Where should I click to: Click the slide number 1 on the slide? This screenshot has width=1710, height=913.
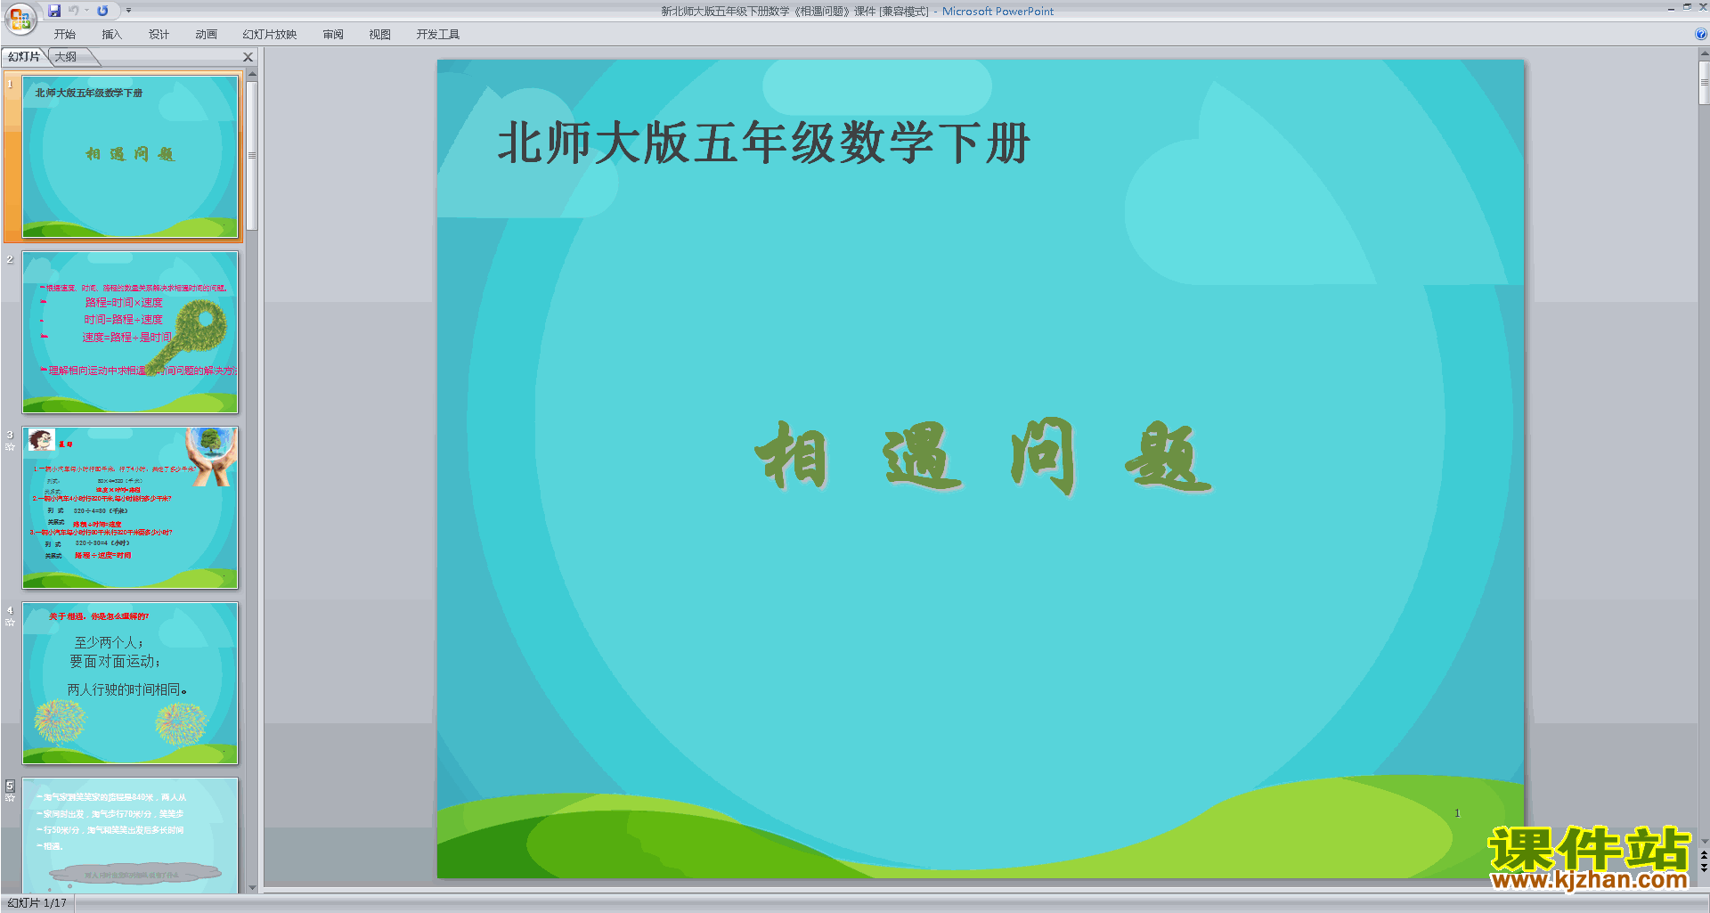(x=1457, y=812)
